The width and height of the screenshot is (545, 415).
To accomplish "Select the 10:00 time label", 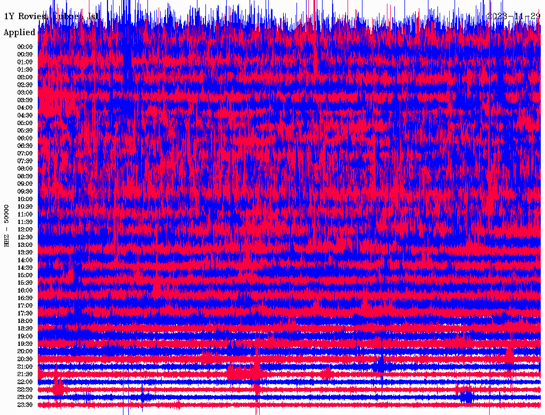I will [x=25, y=199].
